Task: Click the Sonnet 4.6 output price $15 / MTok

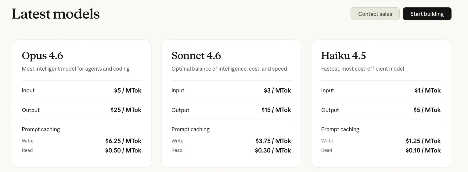Action: tap(276, 110)
